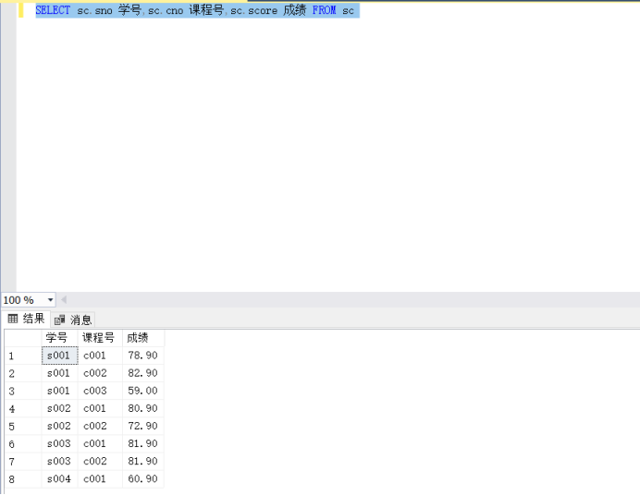Select the c002 cell in row 5
640x495 pixels.
point(100,426)
